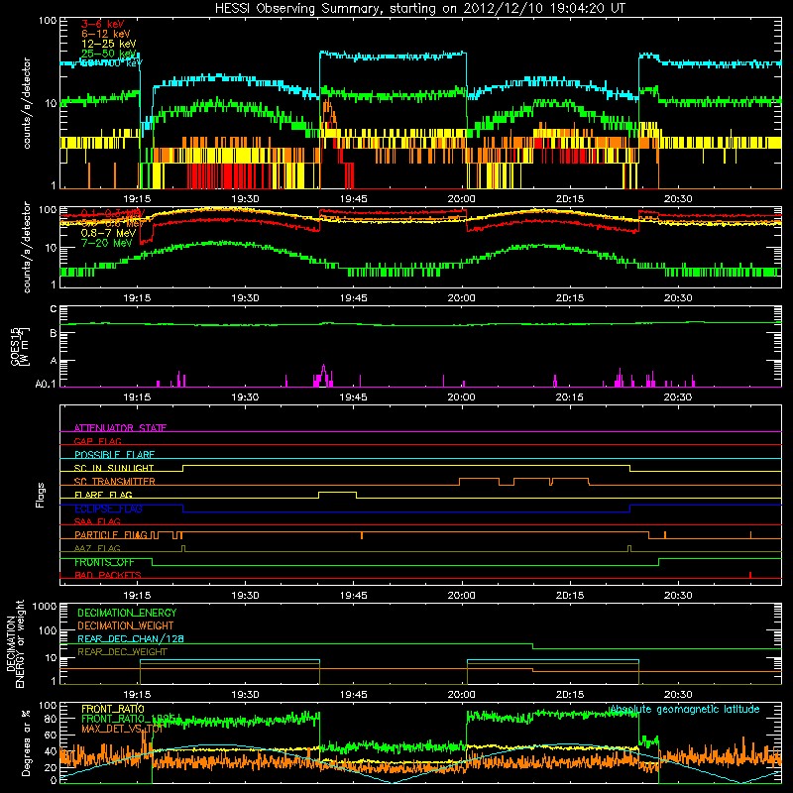Image resolution: width=793 pixels, height=793 pixels.
Task: Click the Degrees or % axis label
Action: tap(27, 743)
